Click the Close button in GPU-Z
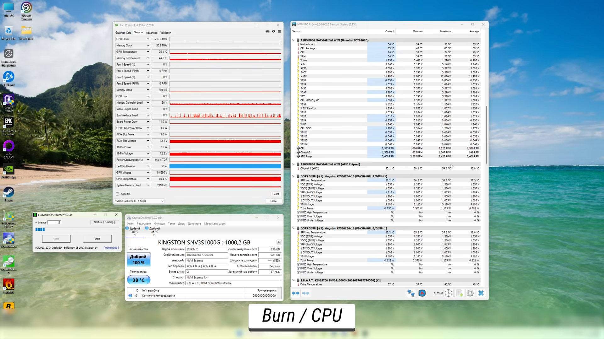Screen dimensions: 604x339 (x=274, y=201)
